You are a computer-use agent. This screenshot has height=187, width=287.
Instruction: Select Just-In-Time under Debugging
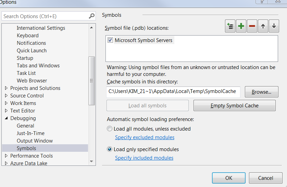[30, 133]
